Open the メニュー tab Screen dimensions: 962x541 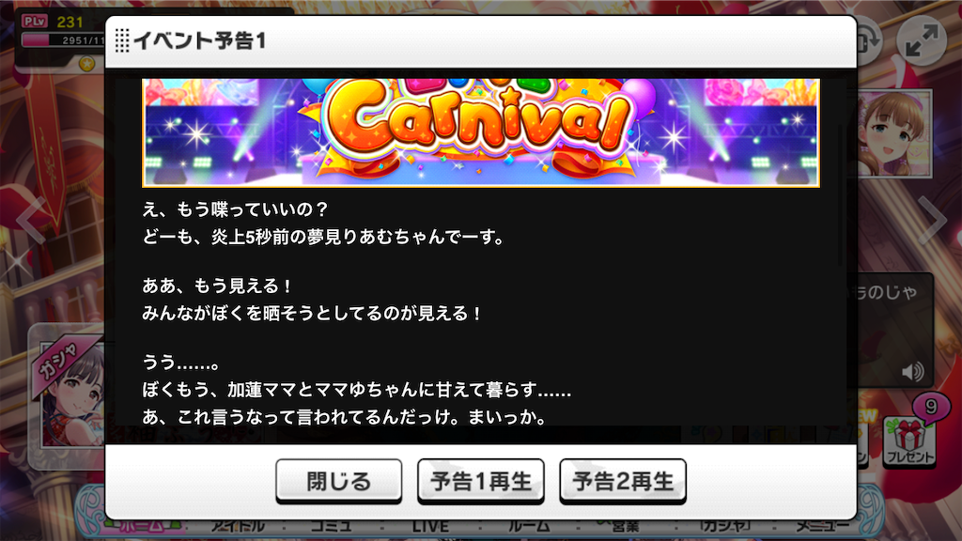click(822, 526)
